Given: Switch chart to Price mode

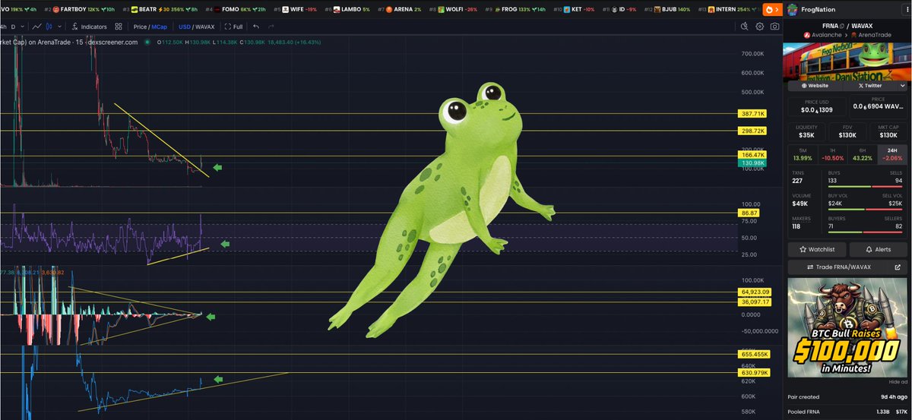Looking at the screenshot, I should [140, 27].
